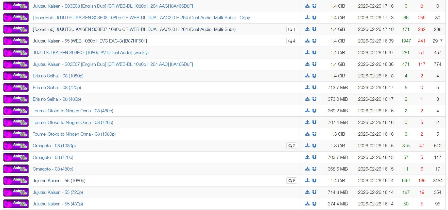Click magnet icon for Eris no Seihai 08 (480p)
The image size is (448, 210).
(314, 99)
